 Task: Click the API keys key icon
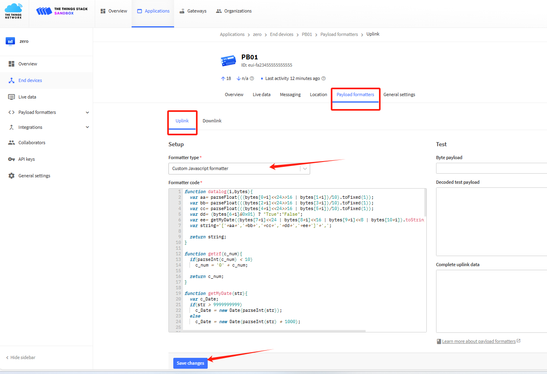point(11,159)
